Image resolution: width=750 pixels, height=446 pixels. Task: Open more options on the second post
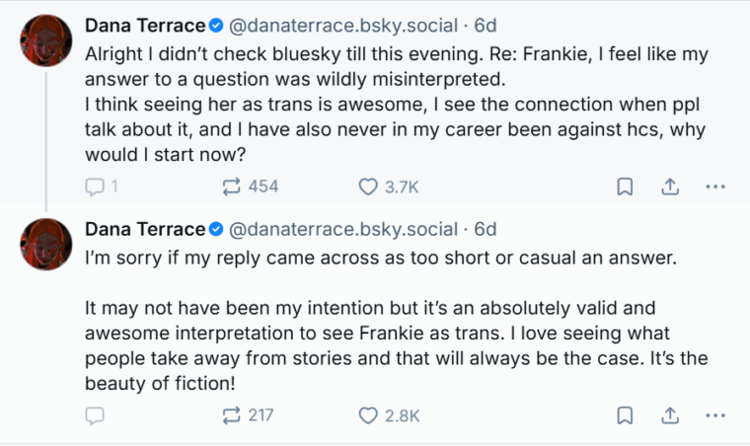[715, 415]
